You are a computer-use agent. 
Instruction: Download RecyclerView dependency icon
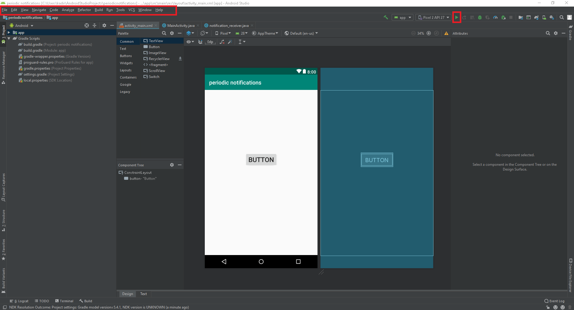180,59
